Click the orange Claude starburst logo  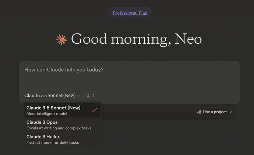pyautogui.click(x=61, y=40)
